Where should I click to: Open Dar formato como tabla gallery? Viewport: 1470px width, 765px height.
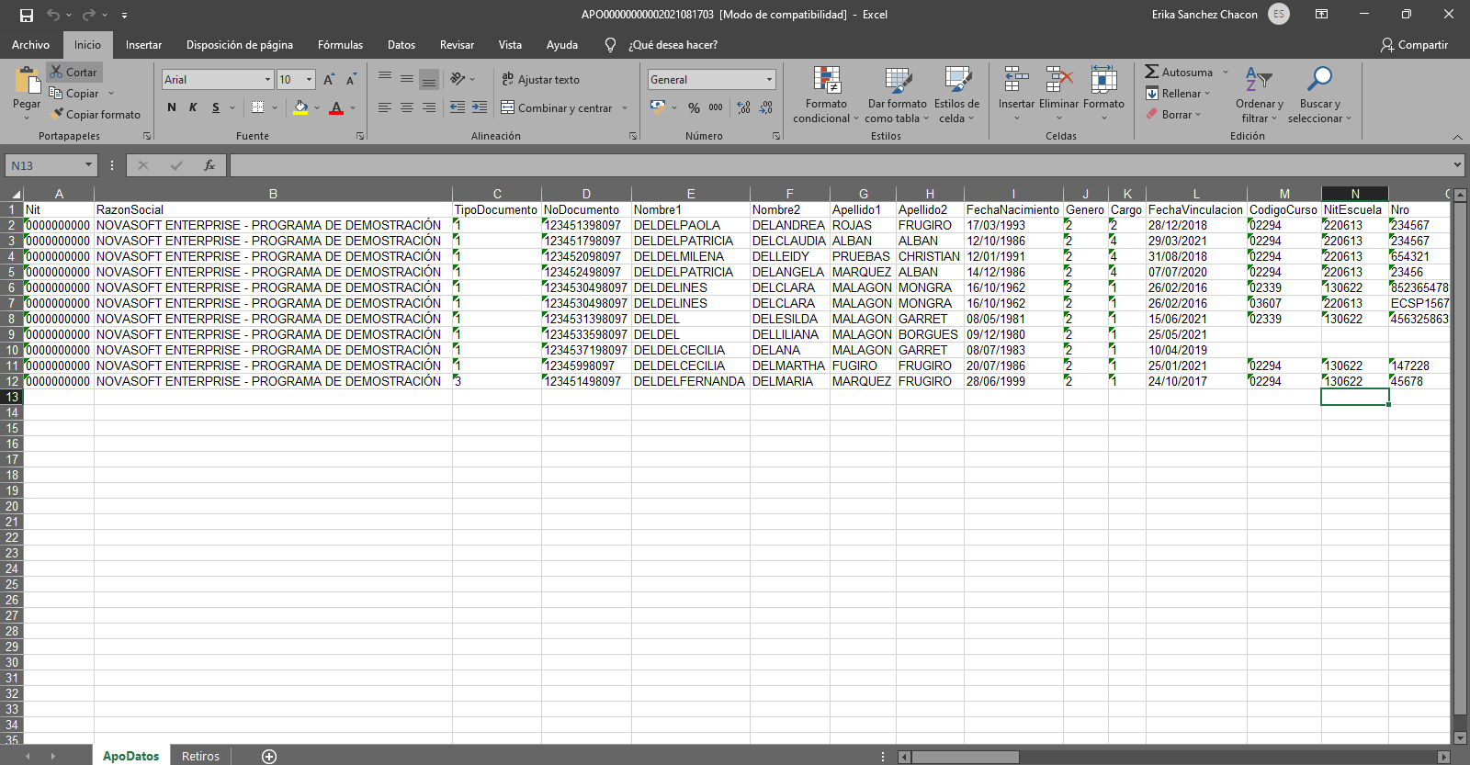click(x=898, y=95)
